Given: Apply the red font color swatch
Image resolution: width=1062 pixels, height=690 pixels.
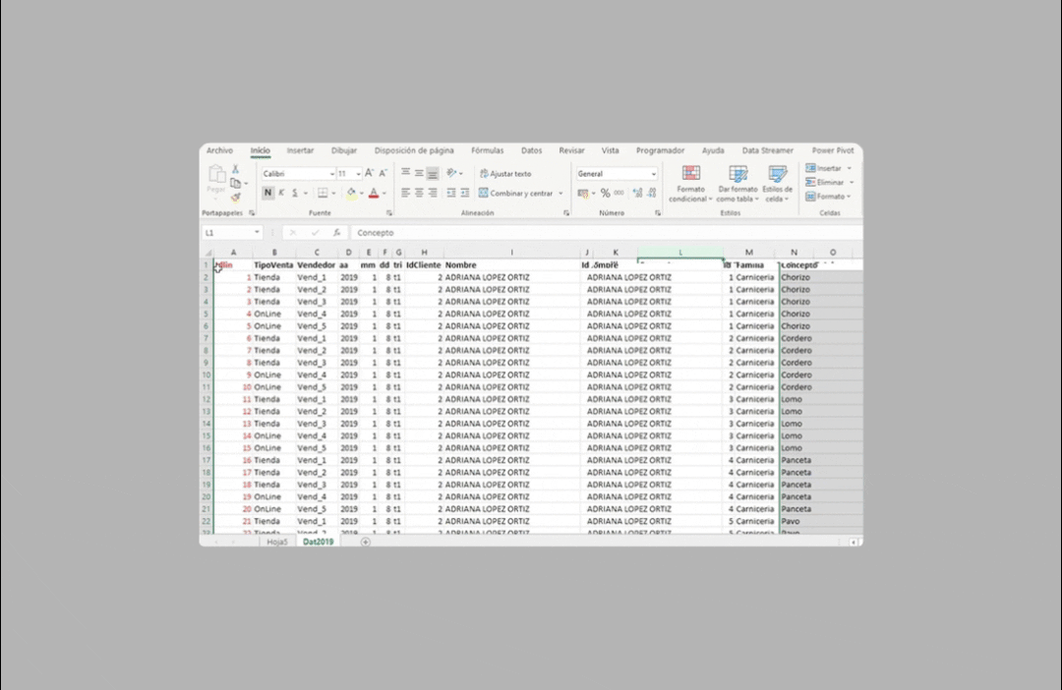Looking at the screenshot, I should (x=374, y=194).
